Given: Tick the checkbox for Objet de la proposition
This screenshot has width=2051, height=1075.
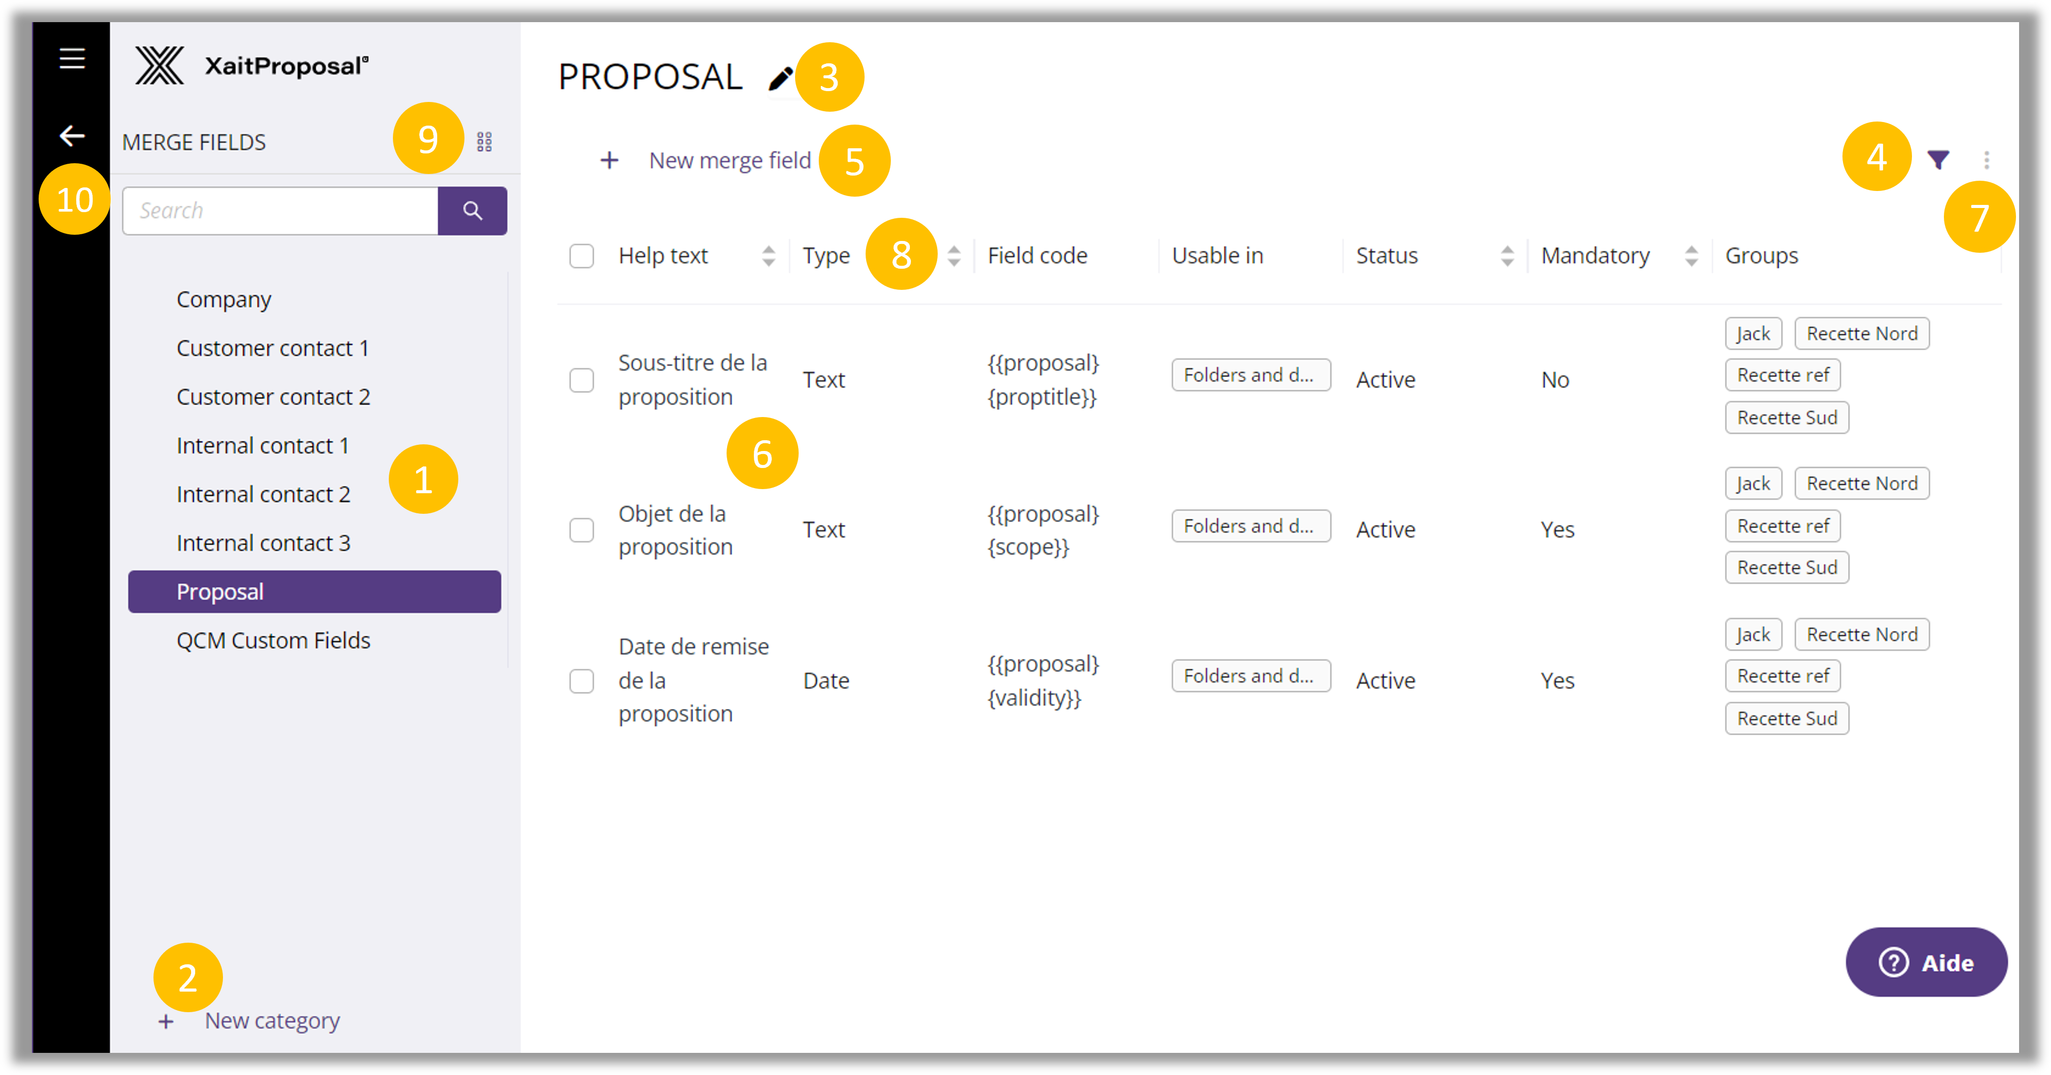Looking at the screenshot, I should 581,530.
